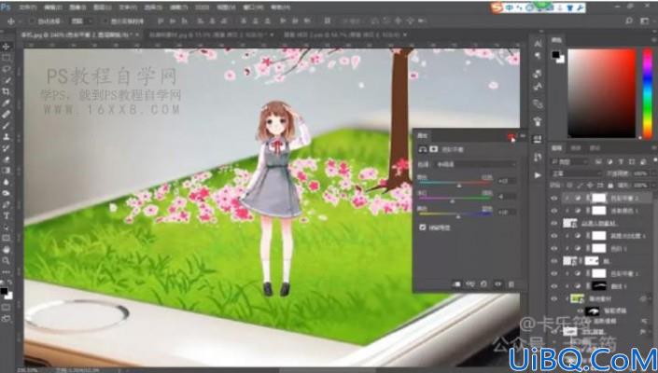Select the Clone Stamp tool
This screenshot has width=658, height=373.
7,137
